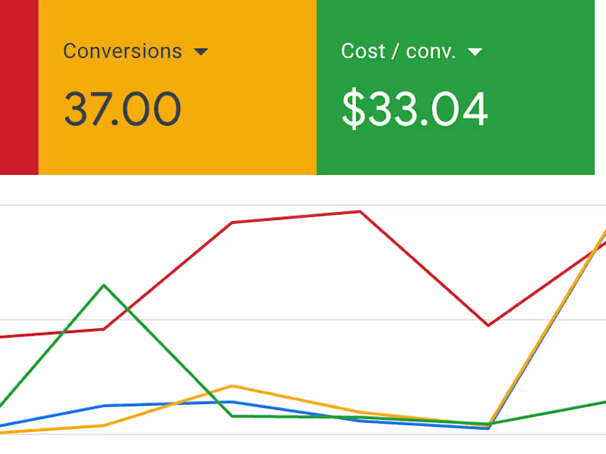Viewport: 606px width, 454px height.
Task: Click the green line's rising right end
Action: pos(598,403)
